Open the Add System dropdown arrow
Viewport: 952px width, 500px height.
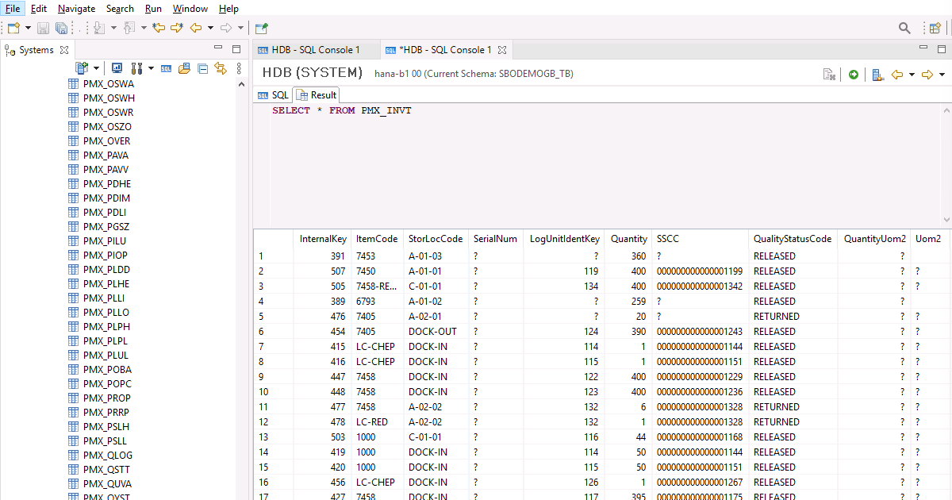click(x=97, y=69)
